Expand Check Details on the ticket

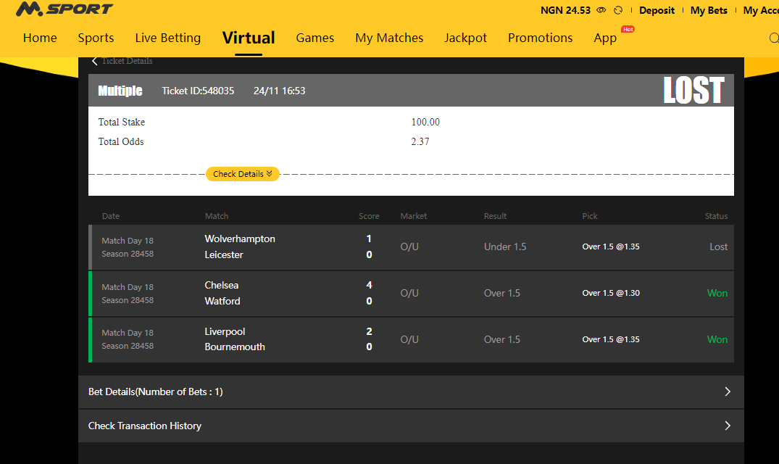(242, 174)
